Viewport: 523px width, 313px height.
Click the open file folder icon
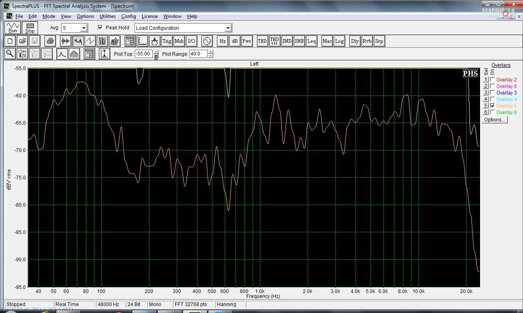(22, 41)
